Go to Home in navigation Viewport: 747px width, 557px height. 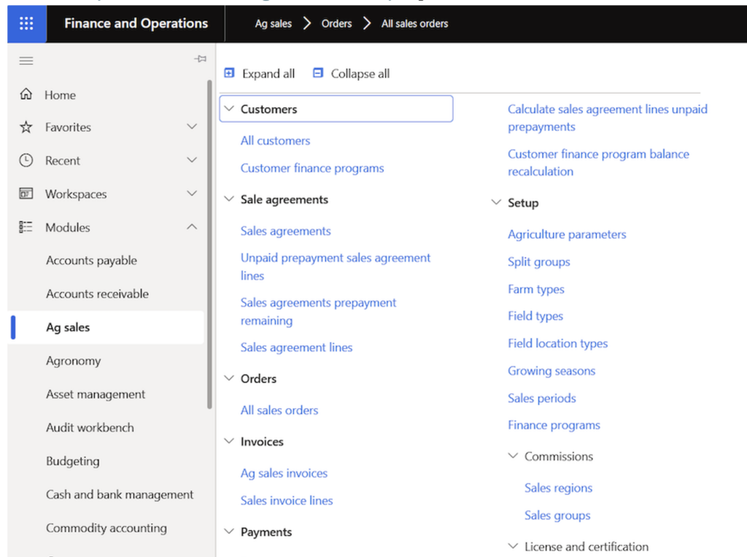[60, 95]
